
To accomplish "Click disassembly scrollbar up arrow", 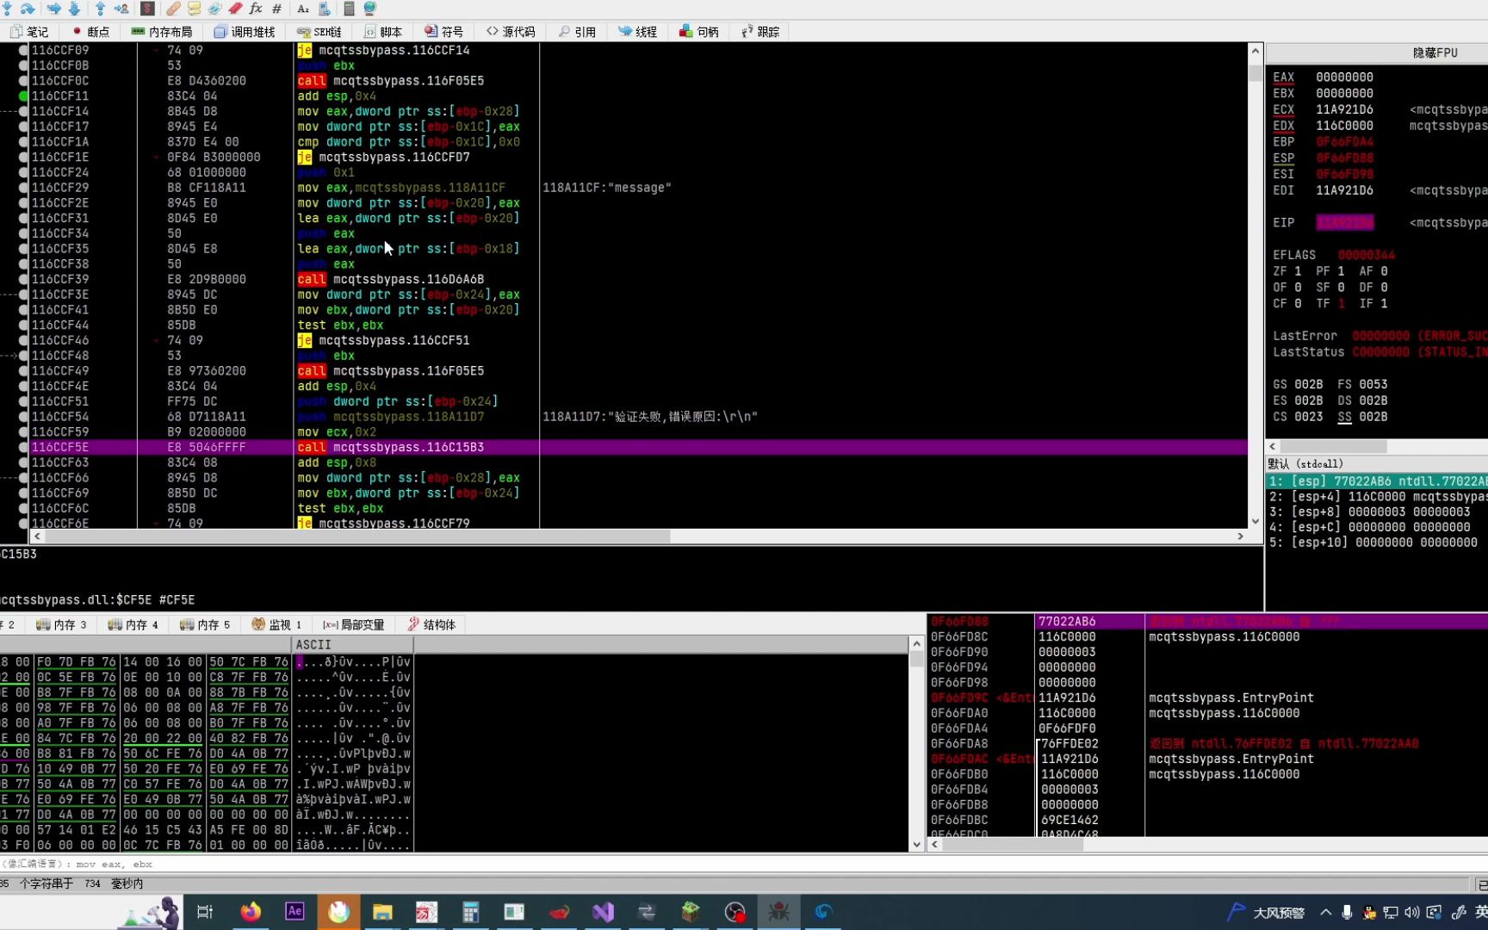I will tap(1255, 51).
